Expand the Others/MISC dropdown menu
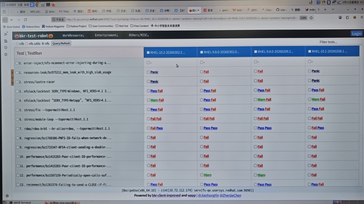Image resolution: width=364 pixels, height=204 pixels. (x=139, y=35)
